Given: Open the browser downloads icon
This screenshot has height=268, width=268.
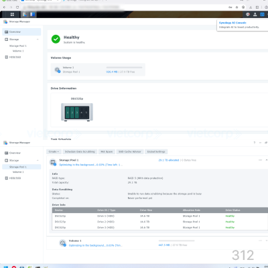Looking at the screenshot, I should coord(251,7).
